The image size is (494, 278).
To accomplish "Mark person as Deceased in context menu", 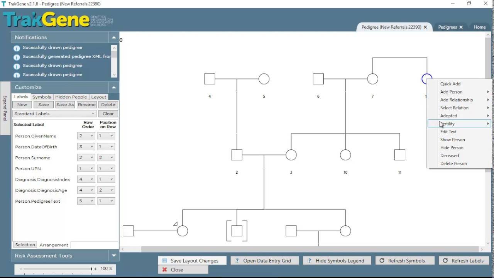I will [x=459, y=156].
